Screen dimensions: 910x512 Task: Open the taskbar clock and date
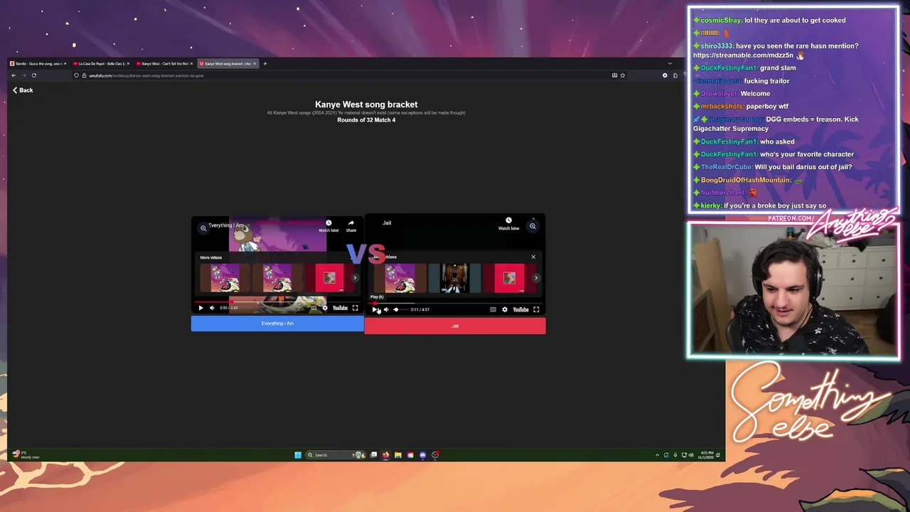coord(707,455)
